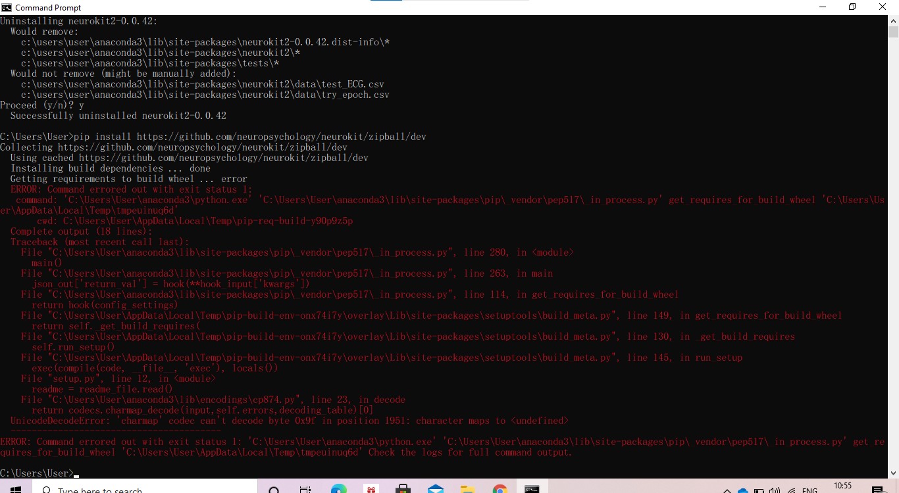Launch Google Chrome from the taskbar
The width and height of the screenshot is (899, 493).
point(500,489)
